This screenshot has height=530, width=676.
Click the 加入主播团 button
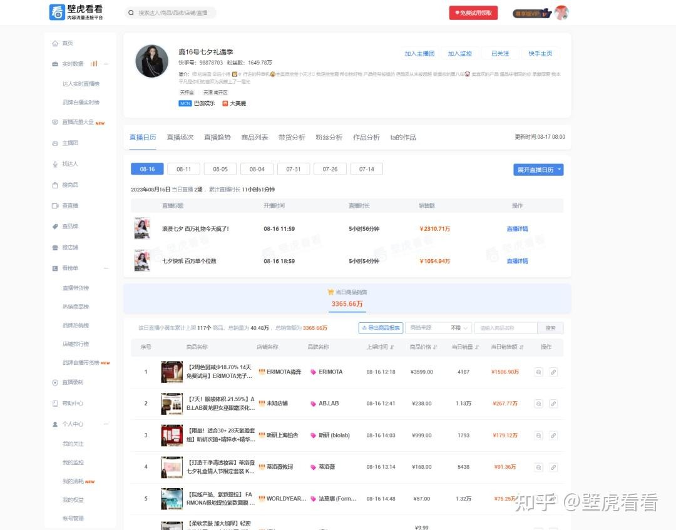[x=419, y=53]
